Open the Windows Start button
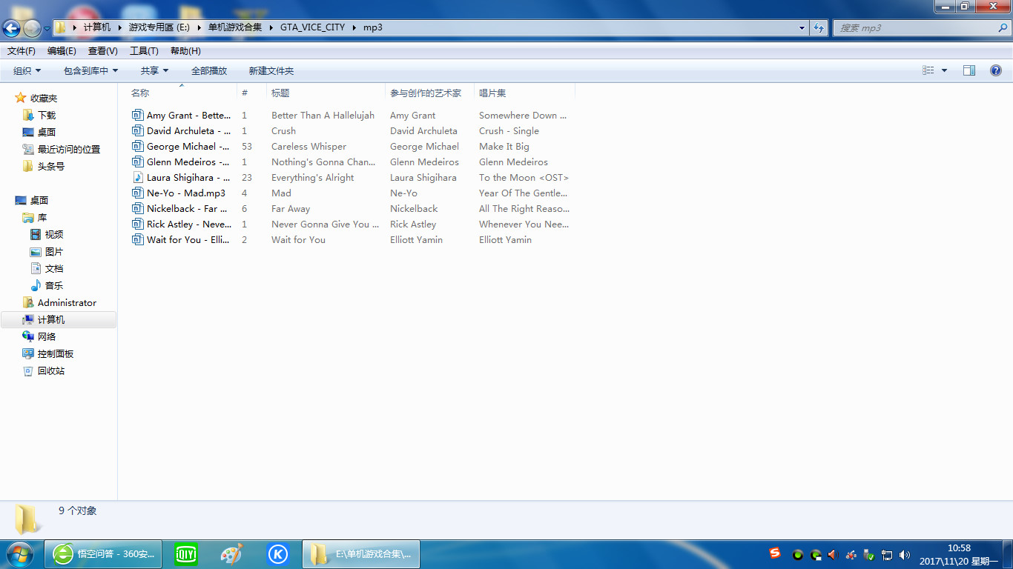 (x=19, y=554)
